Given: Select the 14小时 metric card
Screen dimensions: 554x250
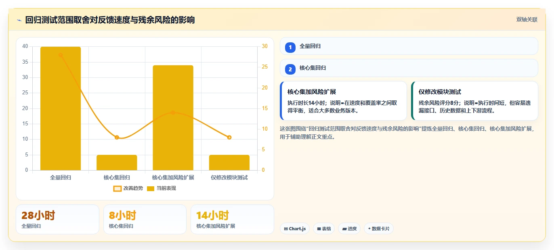Looking at the screenshot, I should [232, 219].
